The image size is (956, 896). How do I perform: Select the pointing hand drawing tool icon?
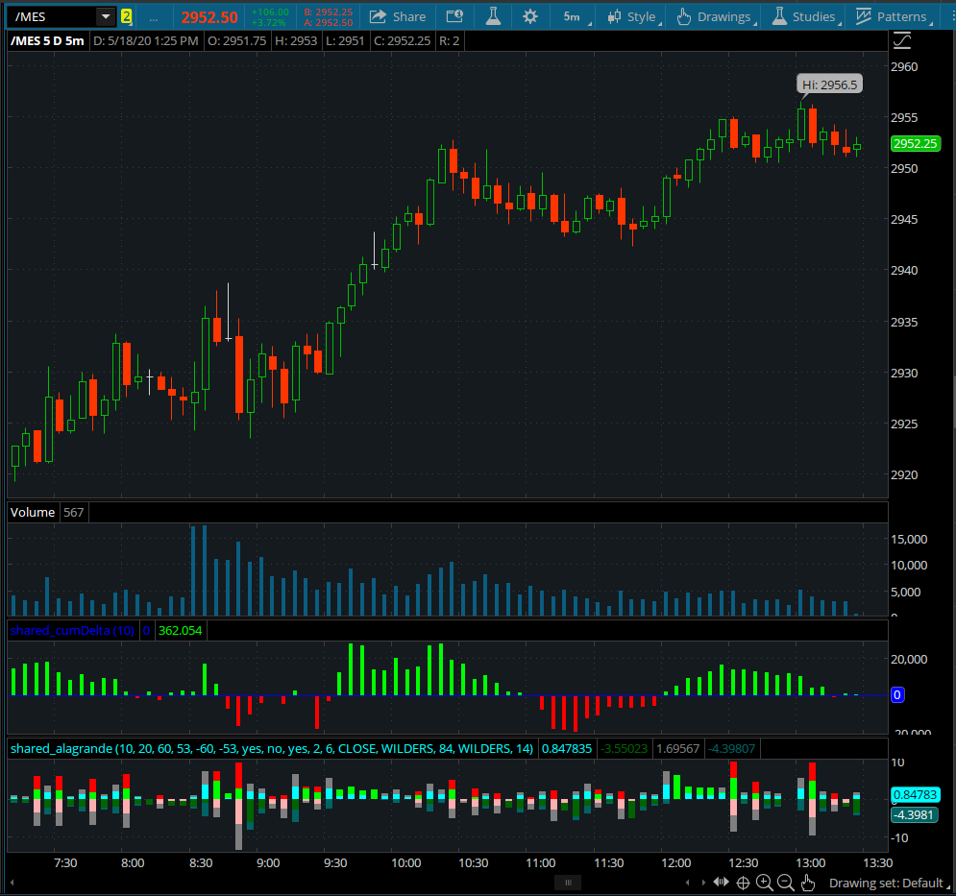pos(808,882)
